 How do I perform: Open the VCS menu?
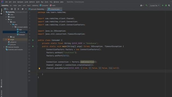51,2
